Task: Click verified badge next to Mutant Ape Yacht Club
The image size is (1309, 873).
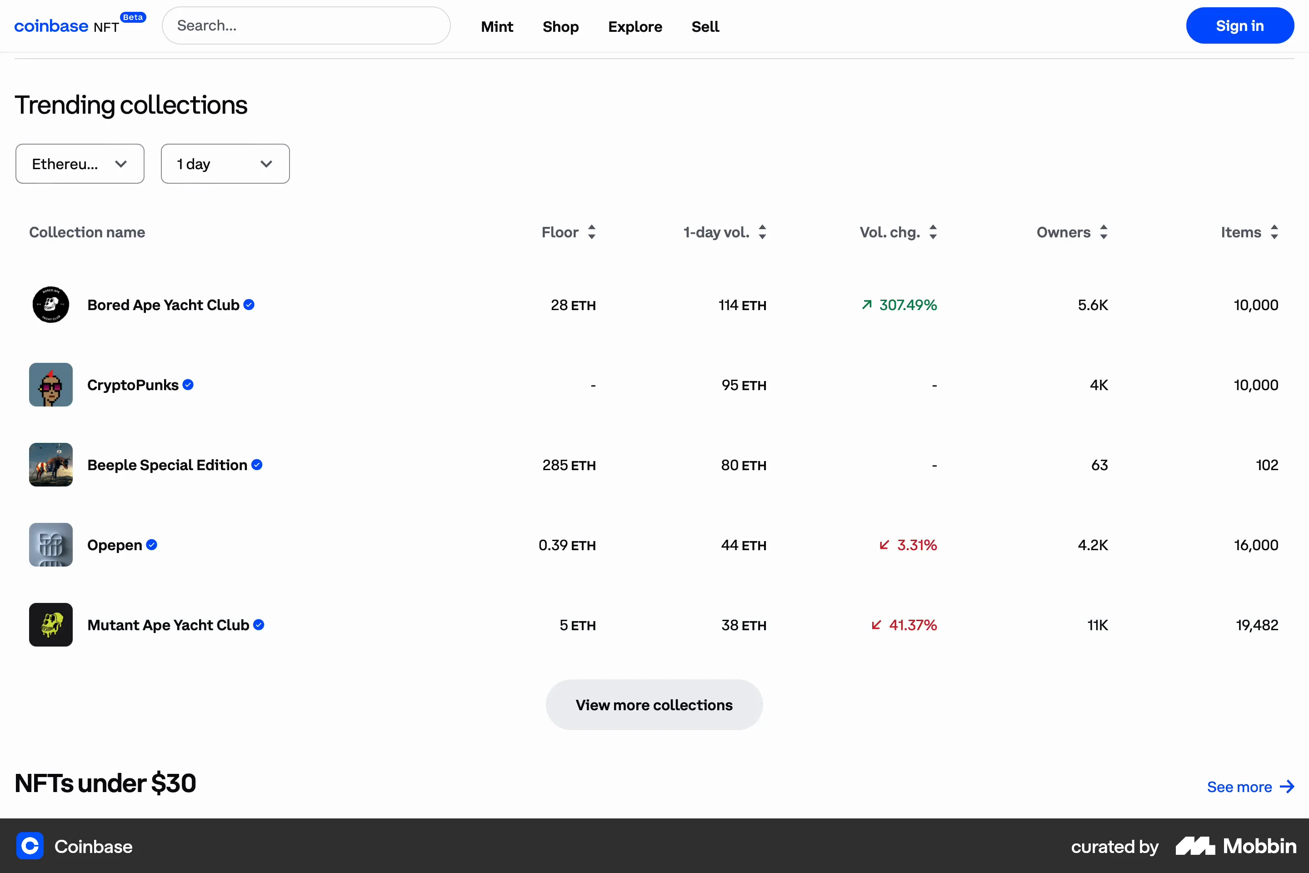Action: (259, 625)
